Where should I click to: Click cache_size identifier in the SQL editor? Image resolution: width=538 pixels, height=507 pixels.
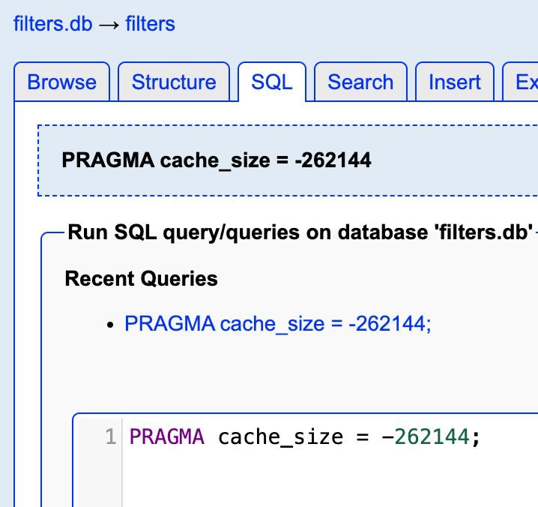pos(280,436)
